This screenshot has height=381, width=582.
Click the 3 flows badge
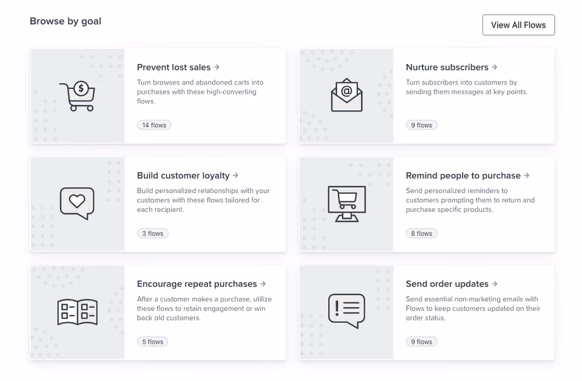[x=152, y=234]
